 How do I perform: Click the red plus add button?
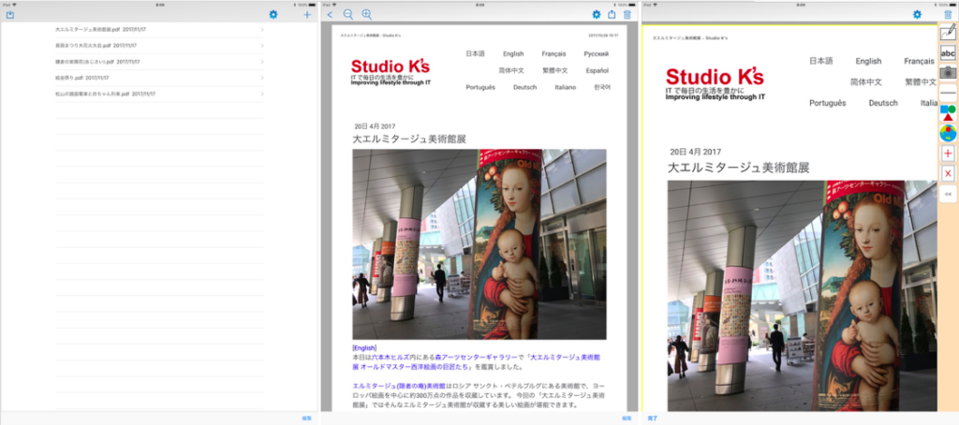[x=948, y=154]
